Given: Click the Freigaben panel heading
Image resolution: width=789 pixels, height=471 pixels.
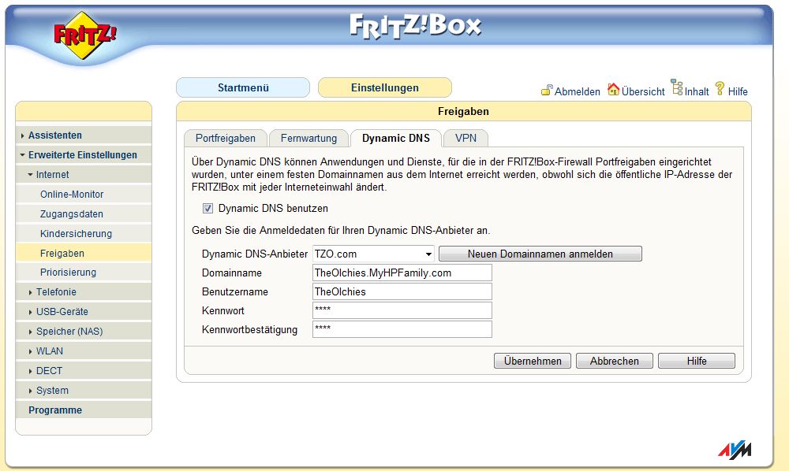Looking at the screenshot, I should (463, 112).
